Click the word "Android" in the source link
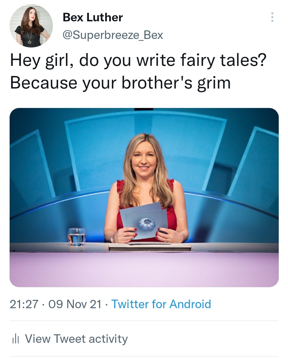 pos(190,304)
